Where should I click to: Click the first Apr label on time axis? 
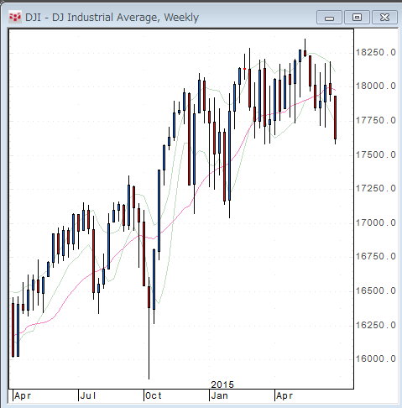click(23, 395)
